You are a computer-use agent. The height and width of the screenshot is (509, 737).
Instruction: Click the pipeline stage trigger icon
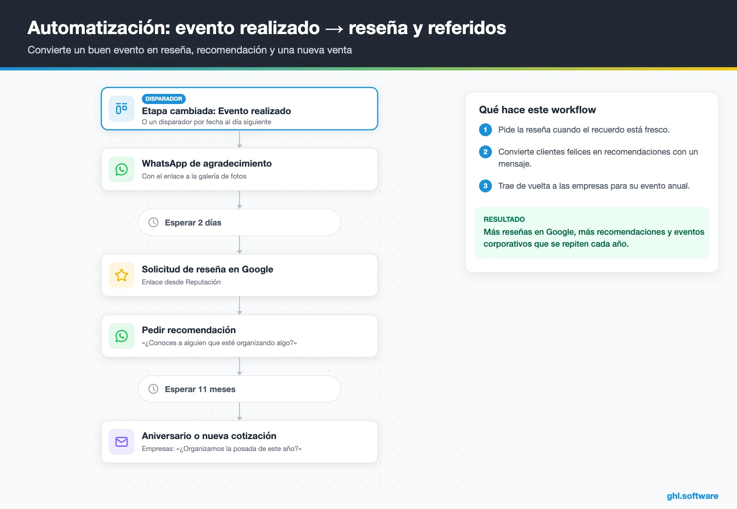coord(122,109)
